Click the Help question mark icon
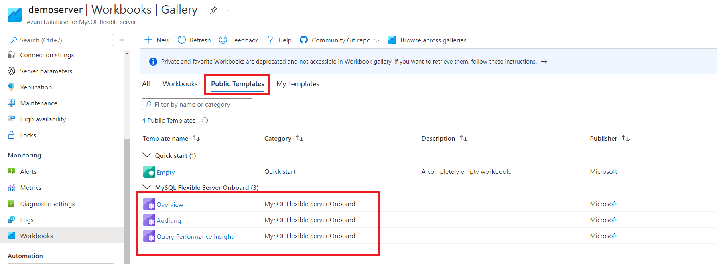This screenshot has height=264, width=717. [x=270, y=40]
